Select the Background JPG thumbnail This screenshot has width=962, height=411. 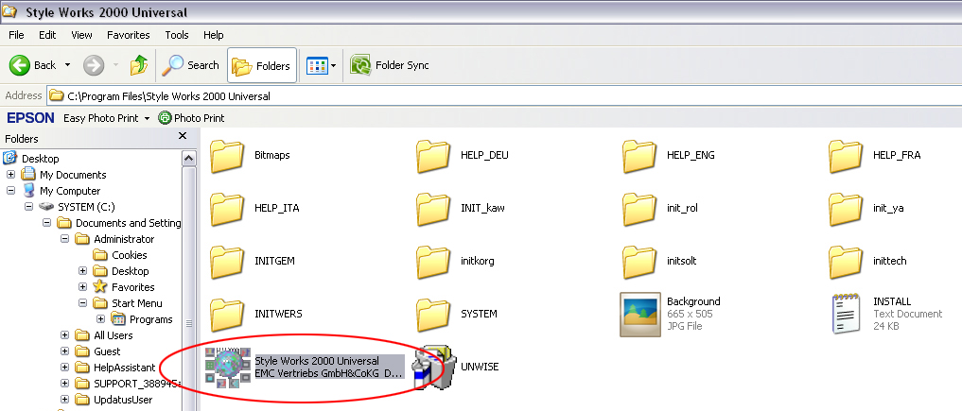[639, 315]
